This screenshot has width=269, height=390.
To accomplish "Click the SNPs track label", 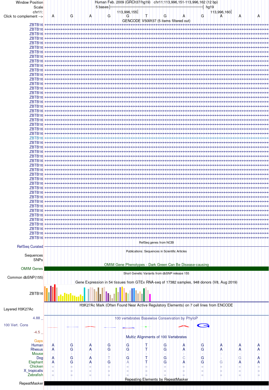I will pos(38,260).
